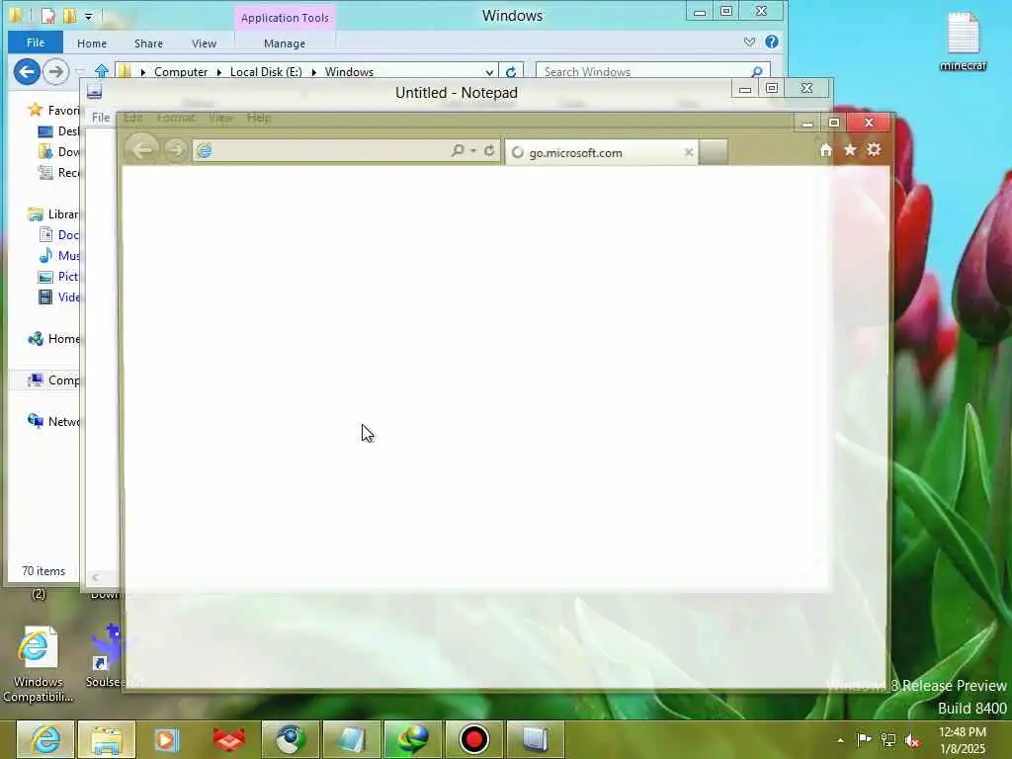
Task: Select Homegroup in Explorer sidebar
Action: click(x=53, y=339)
